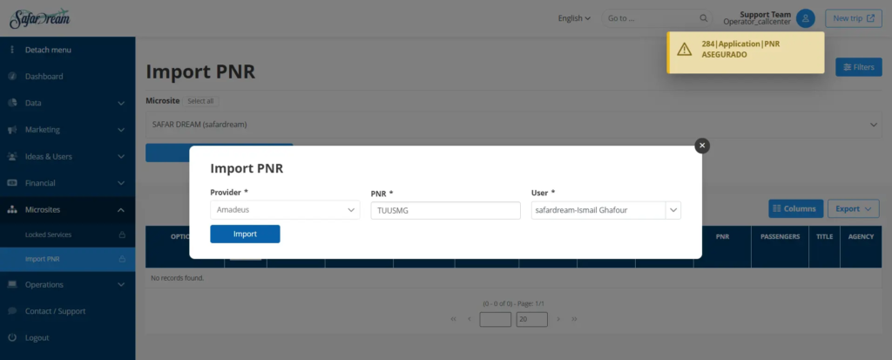Open the Provider dropdown showing Amadeus

tap(285, 210)
